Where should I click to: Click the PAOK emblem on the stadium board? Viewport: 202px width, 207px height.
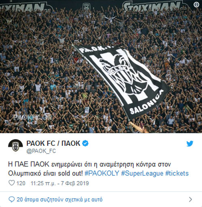[86, 7]
